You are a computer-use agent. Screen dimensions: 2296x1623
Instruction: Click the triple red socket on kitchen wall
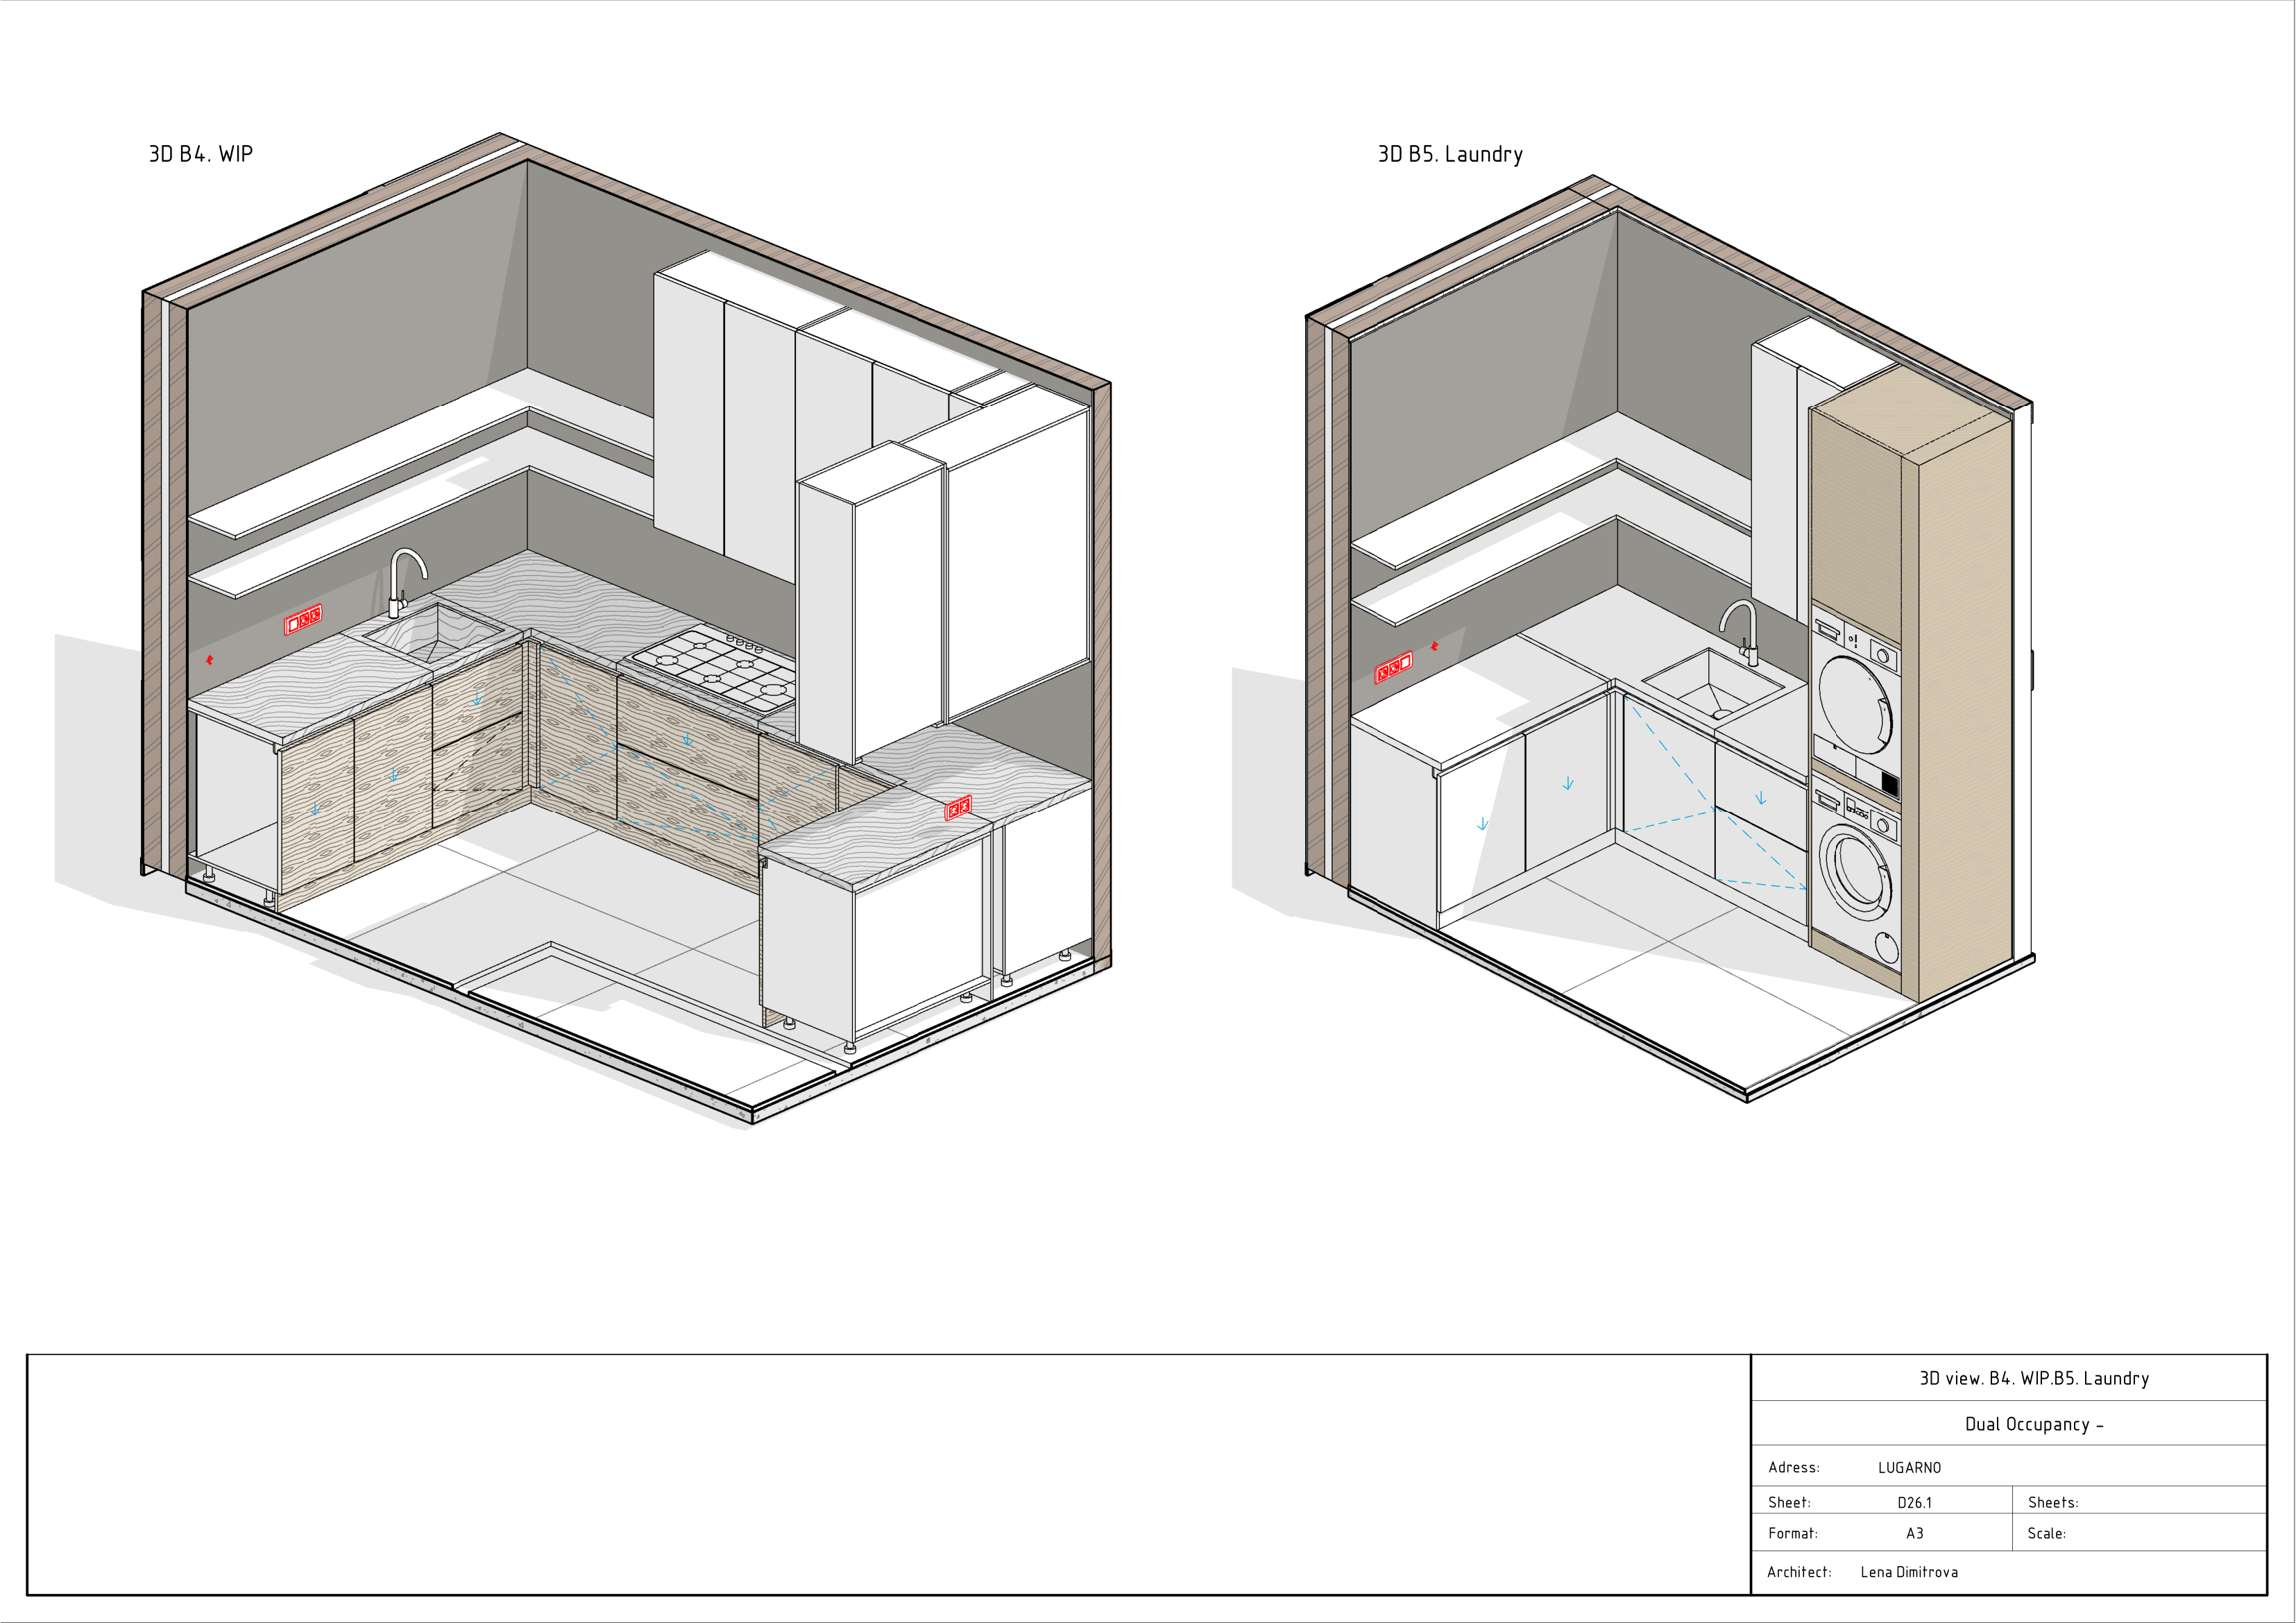click(303, 621)
